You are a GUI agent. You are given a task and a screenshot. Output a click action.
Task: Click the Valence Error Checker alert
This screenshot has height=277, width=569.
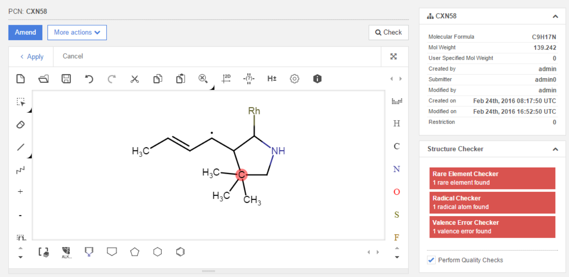point(492,227)
